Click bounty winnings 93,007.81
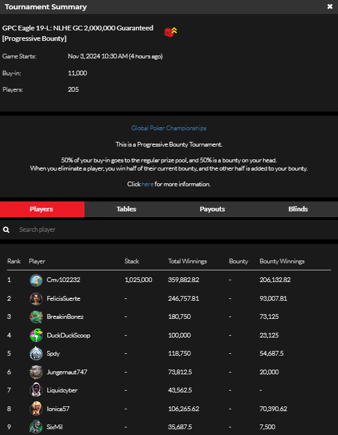The width and height of the screenshot is (338, 435). click(x=273, y=298)
